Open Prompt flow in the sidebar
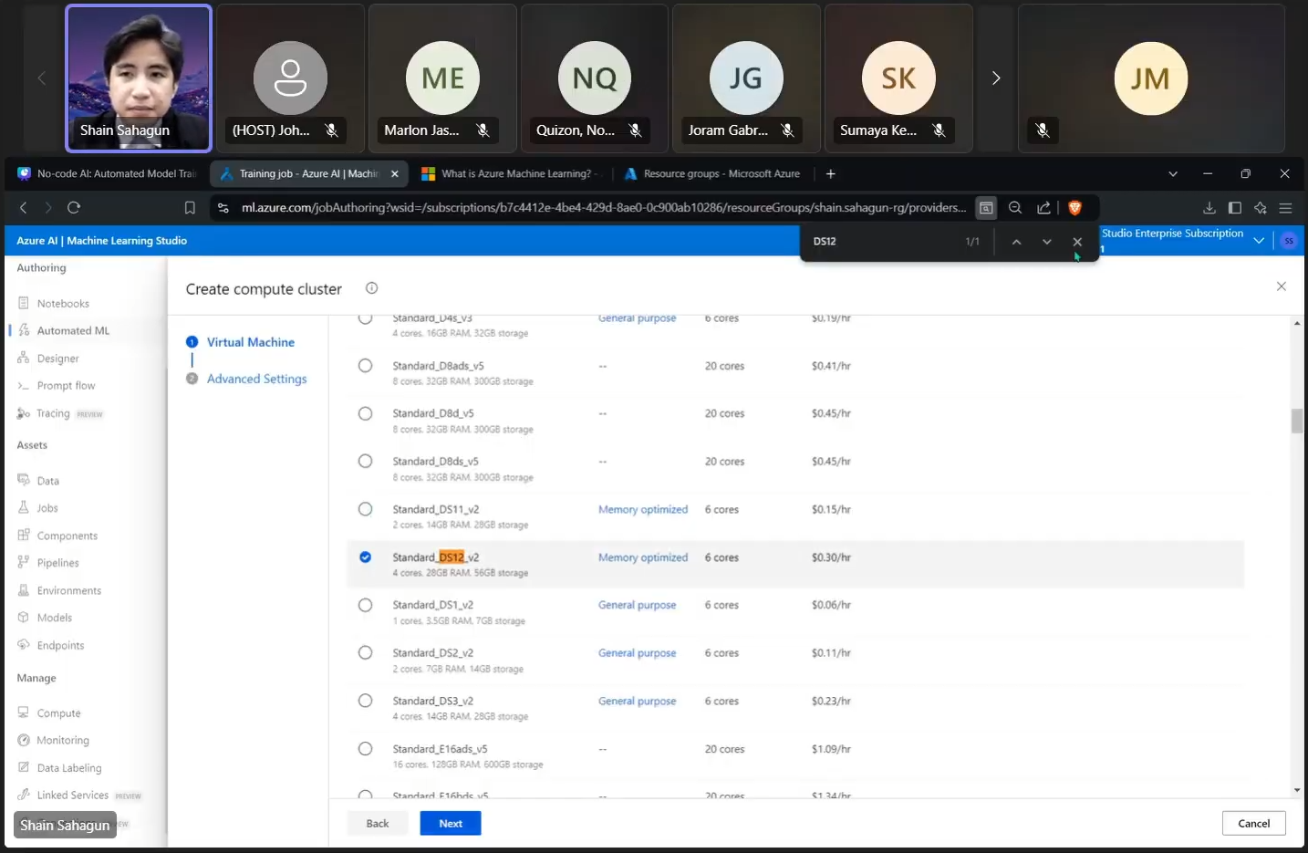The image size is (1308, 853). pyautogui.click(x=66, y=386)
